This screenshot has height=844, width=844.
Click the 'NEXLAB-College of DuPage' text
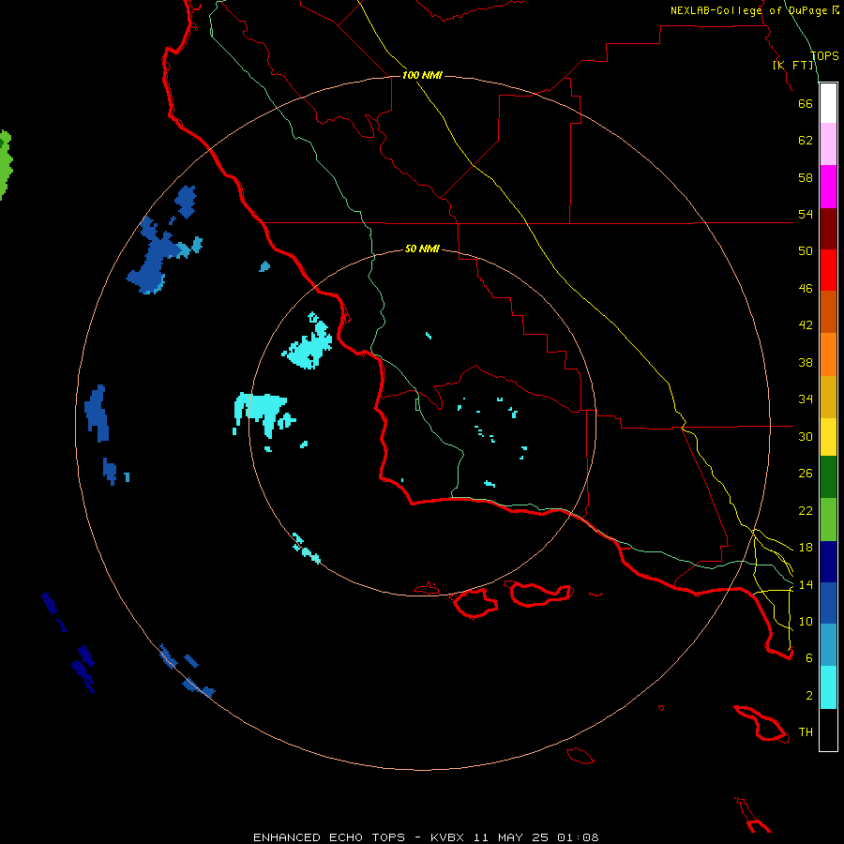pos(748,10)
